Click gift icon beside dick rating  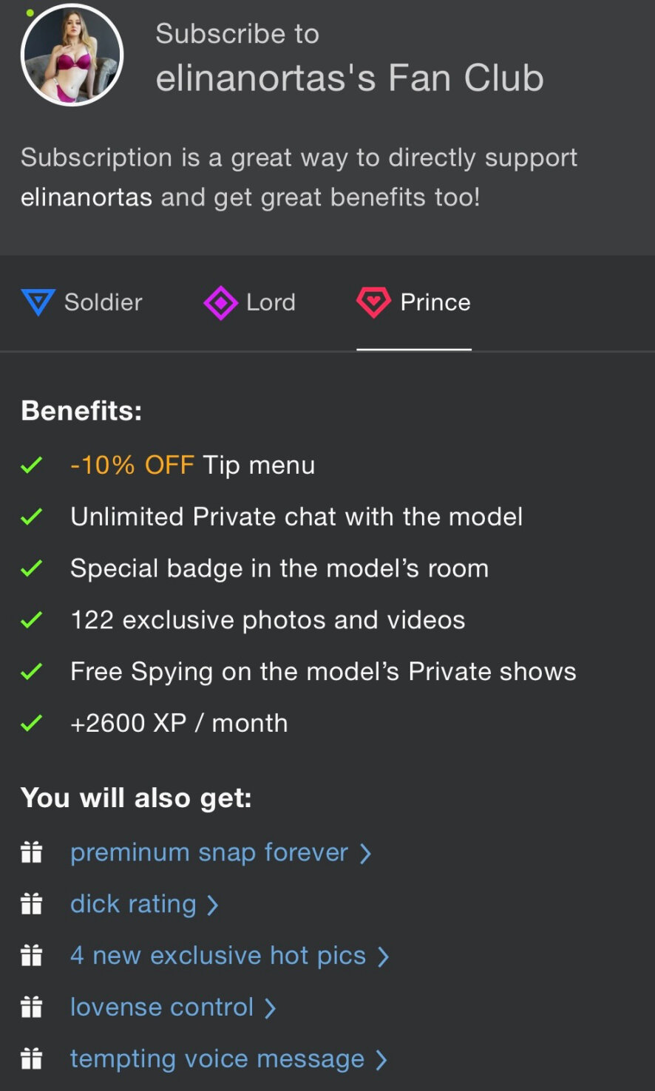pos(32,904)
